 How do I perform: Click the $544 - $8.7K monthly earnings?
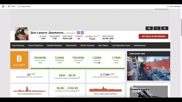point(67,75)
